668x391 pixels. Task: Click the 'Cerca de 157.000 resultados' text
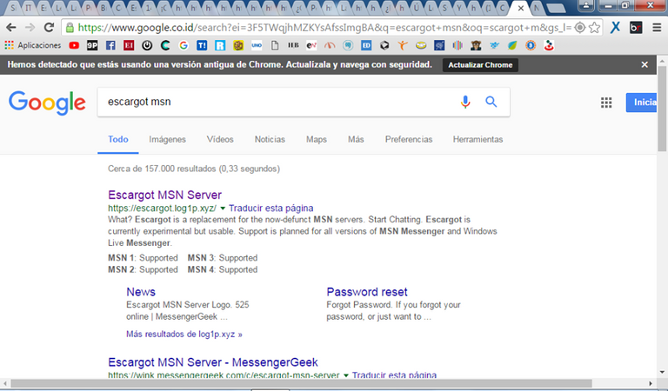point(194,169)
